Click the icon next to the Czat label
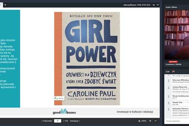Viewport: 189px width, 126px height. tap(173, 72)
